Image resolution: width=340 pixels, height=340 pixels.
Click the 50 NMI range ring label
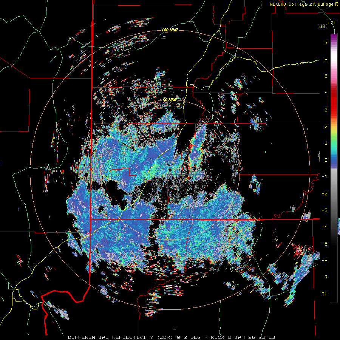pos(170,100)
